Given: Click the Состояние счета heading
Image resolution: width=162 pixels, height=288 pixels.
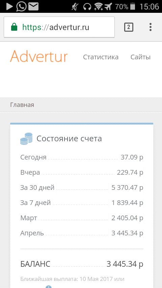Looking at the screenshot, I should pyautogui.click(x=69, y=139).
